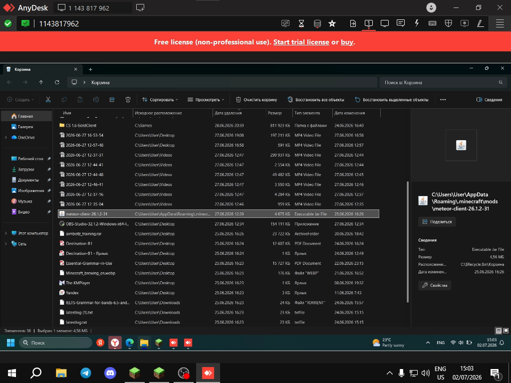Viewport: 511px width, 383px height.
Task: Click the remote taskbar Поиск search box
Action: coord(56,343)
